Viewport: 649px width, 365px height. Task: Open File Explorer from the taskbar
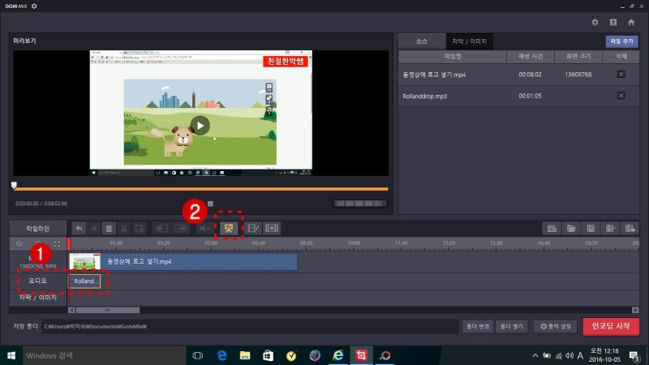coord(245,355)
